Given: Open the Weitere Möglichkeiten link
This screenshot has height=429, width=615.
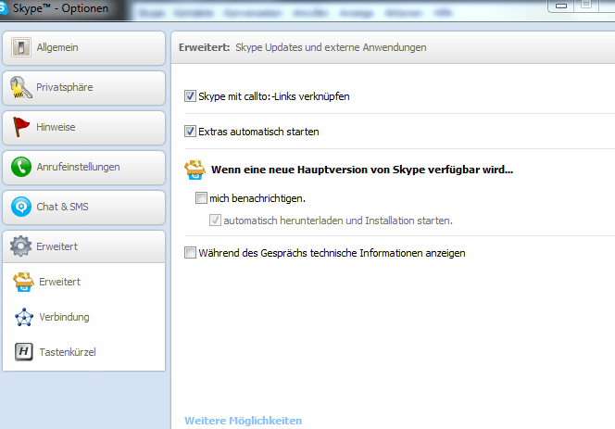Looking at the screenshot, I should click(244, 421).
